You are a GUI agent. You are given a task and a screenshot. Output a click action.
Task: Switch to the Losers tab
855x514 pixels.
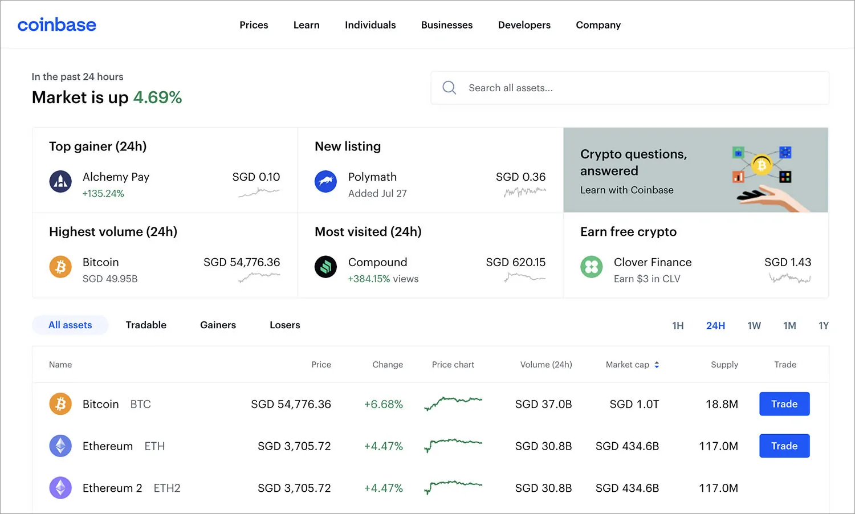click(x=285, y=325)
